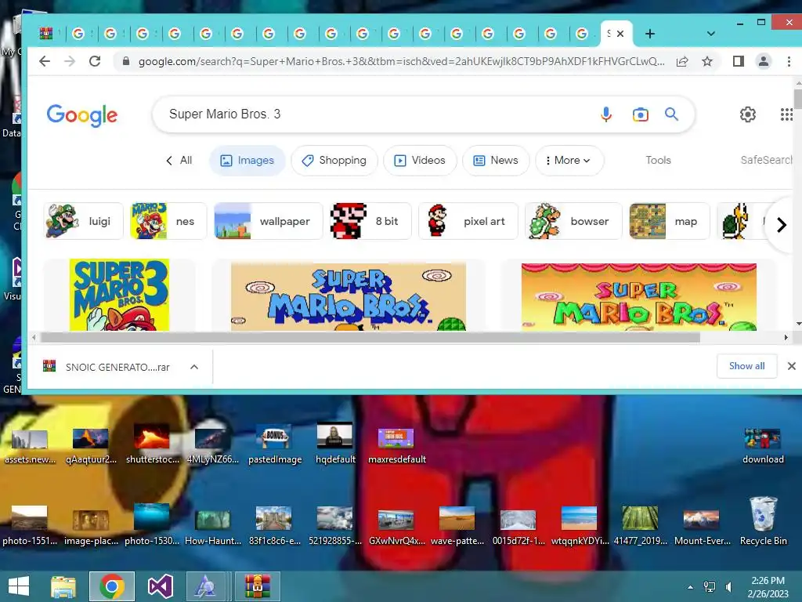Filter images by map chip
This screenshot has height=602, width=802.
click(669, 221)
